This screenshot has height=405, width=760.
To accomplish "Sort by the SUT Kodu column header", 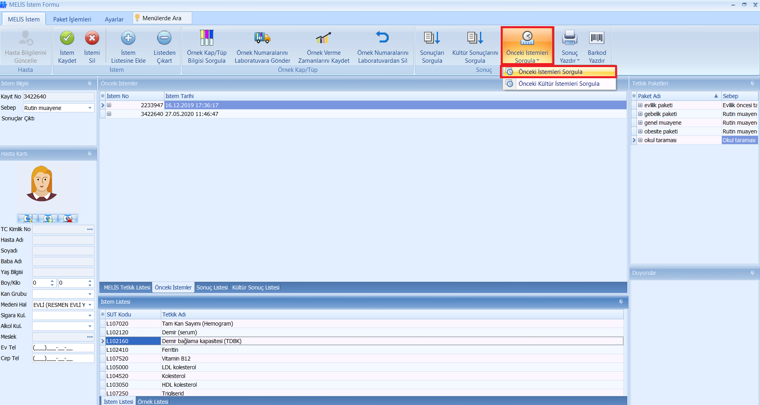I will [133, 314].
